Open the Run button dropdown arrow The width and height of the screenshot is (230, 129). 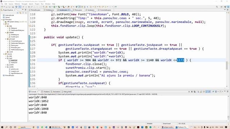(57, 7)
